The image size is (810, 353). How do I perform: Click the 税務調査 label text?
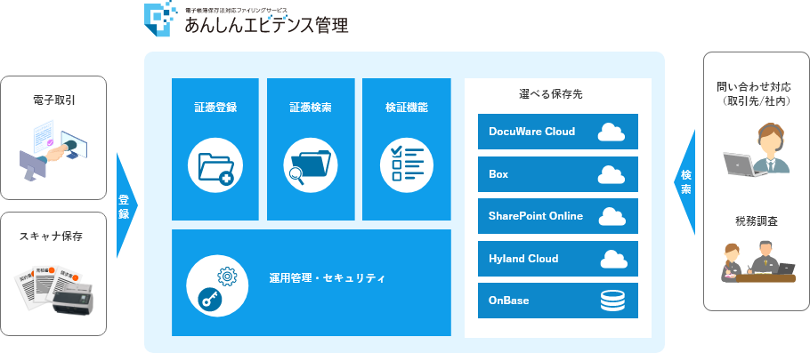click(x=757, y=221)
